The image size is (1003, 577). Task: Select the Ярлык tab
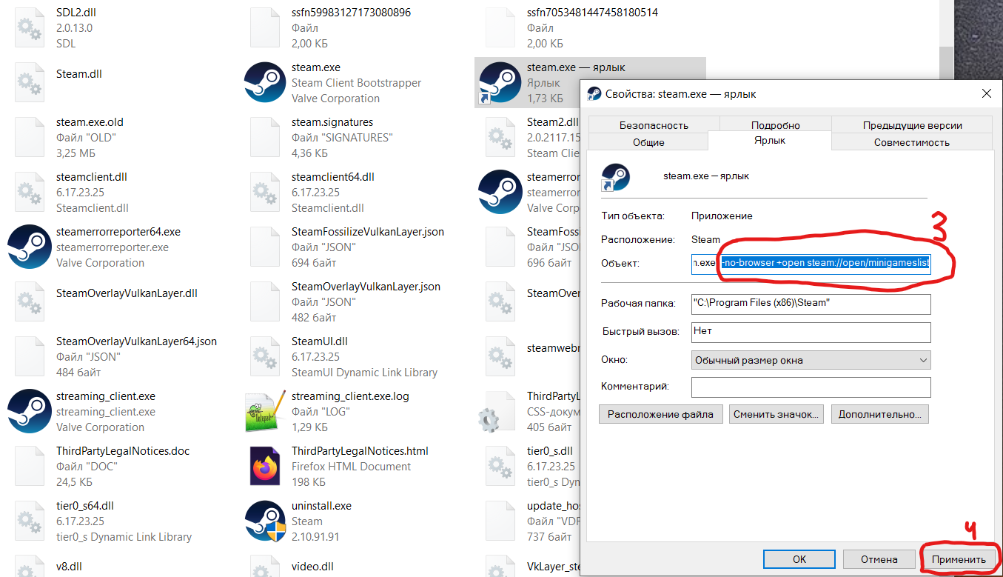pyautogui.click(x=770, y=140)
